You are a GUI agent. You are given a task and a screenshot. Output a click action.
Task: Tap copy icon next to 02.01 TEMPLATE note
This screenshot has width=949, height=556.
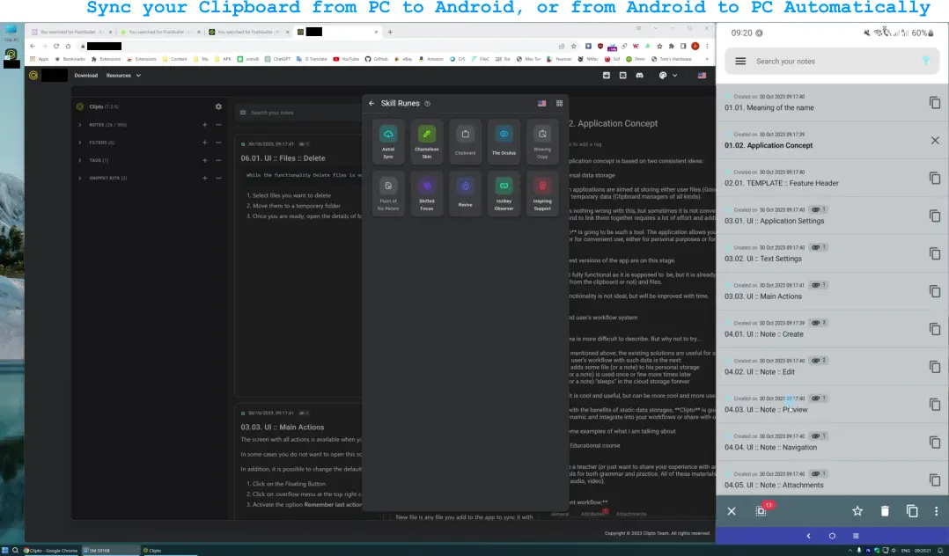point(934,178)
